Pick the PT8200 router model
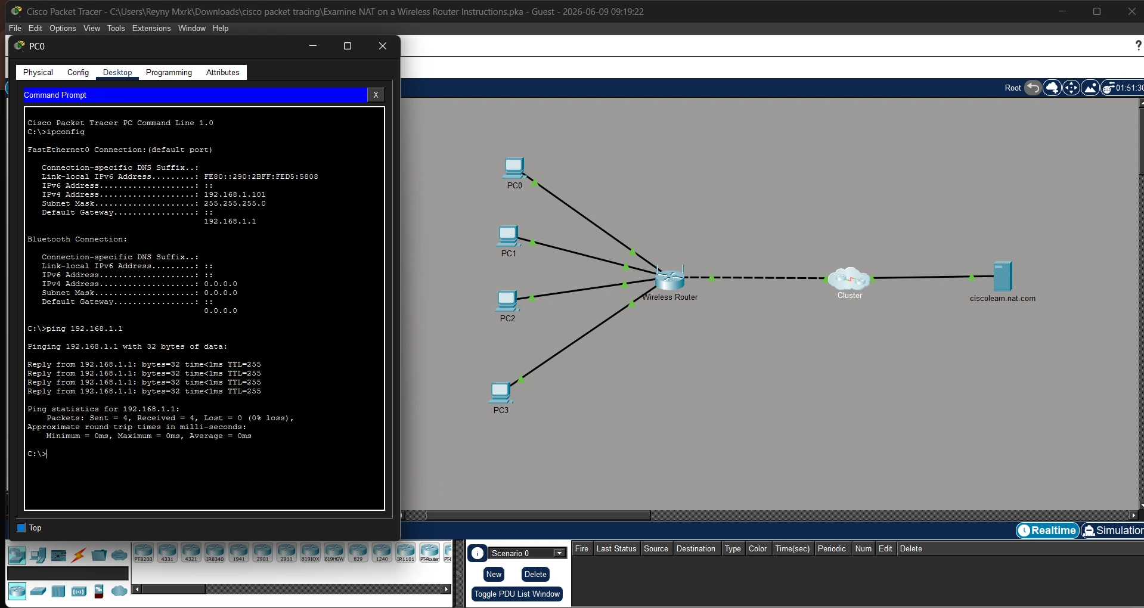 pyautogui.click(x=143, y=553)
